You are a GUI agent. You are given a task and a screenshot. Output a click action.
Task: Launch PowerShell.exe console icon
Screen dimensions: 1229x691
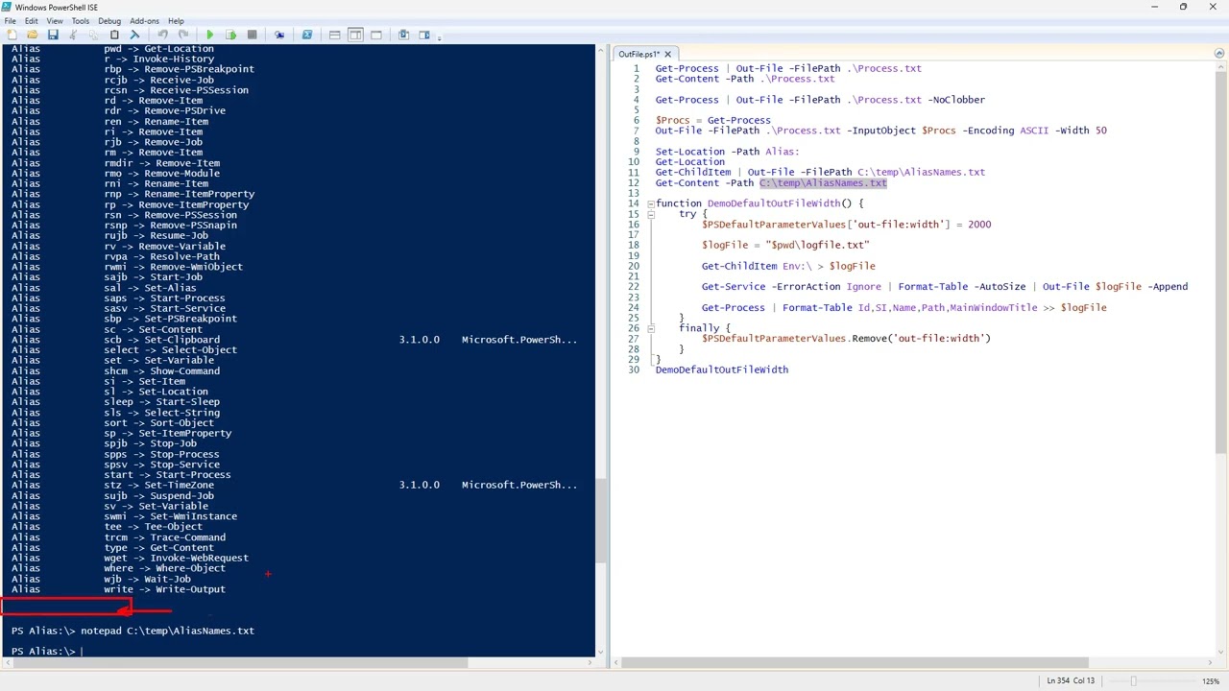tap(307, 35)
